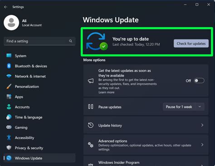The width and height of the screenshot is (215, 166).
Task: Click the Accounts person icon
Action: [9, 107]
